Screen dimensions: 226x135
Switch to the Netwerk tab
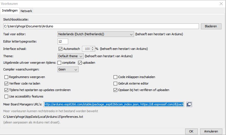point(26,11)
